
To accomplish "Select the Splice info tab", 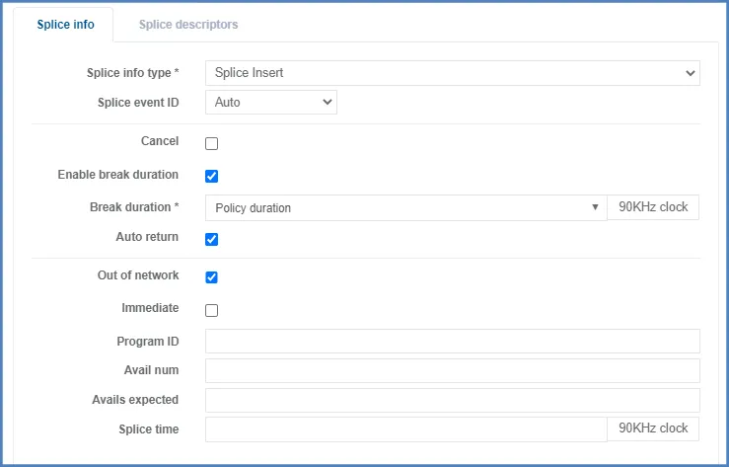I will (65, 25).
